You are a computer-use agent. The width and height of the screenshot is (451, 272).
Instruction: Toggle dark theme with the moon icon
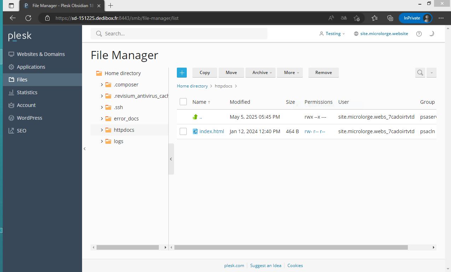click(x=432, y=33)
